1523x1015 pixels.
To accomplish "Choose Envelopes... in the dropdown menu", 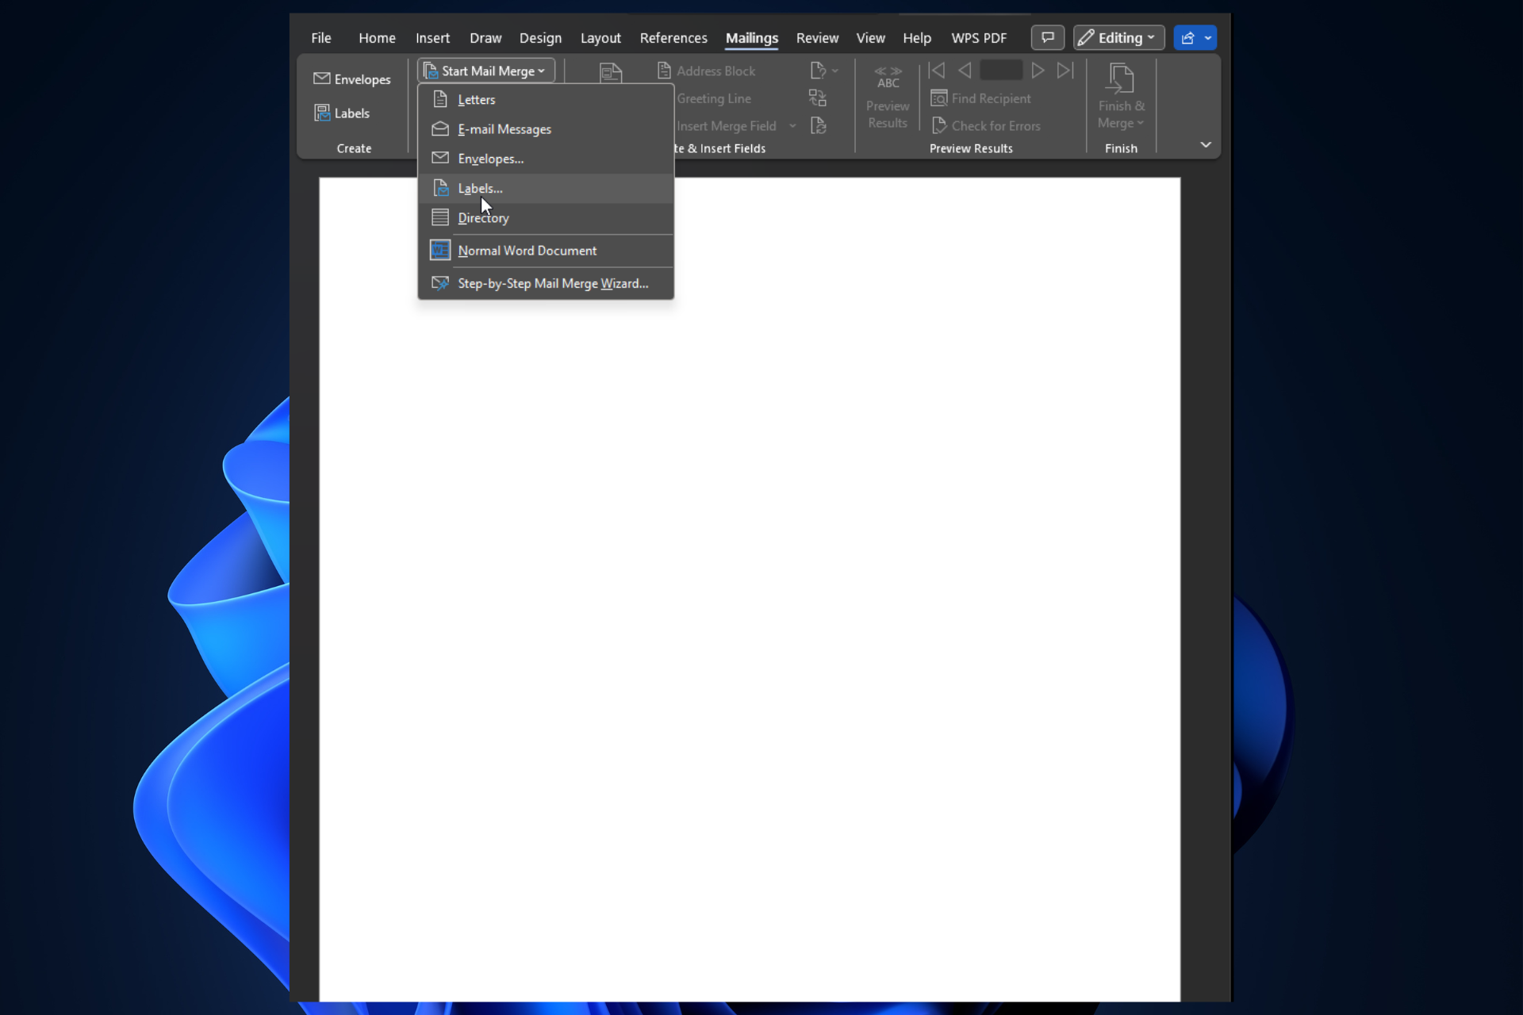I will click(546, 159).
